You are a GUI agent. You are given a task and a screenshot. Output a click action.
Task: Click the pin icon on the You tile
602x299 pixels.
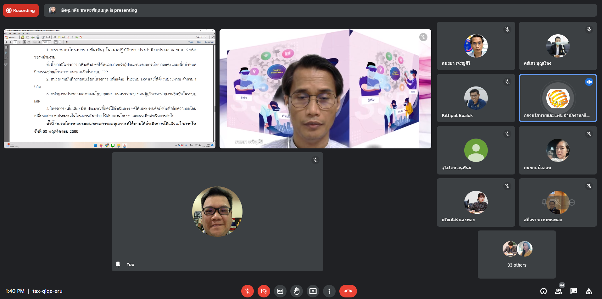point(118,264)
